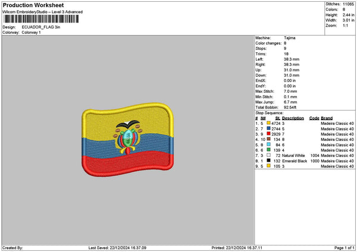This screenshot has width=357, height=252.
Task: Select the Machine value Tajima
Action: (x=290, y=38)
